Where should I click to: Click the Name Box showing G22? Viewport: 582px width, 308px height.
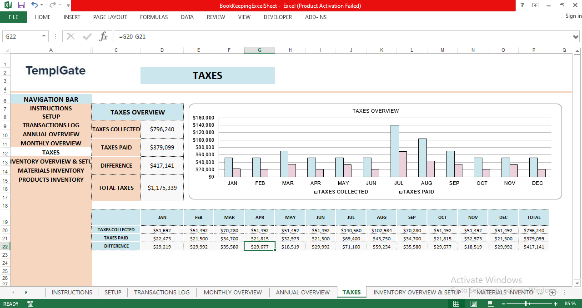[22, 36]
